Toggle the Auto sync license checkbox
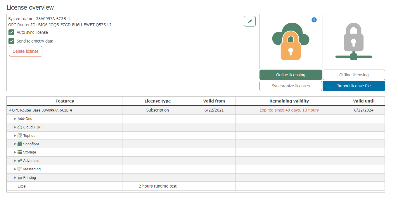398x205 pixels. point(11,32)
